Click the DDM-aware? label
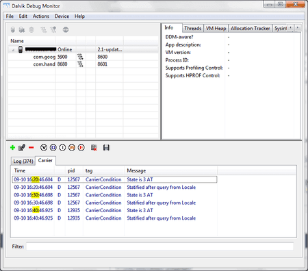 click(x=179, y=37)
